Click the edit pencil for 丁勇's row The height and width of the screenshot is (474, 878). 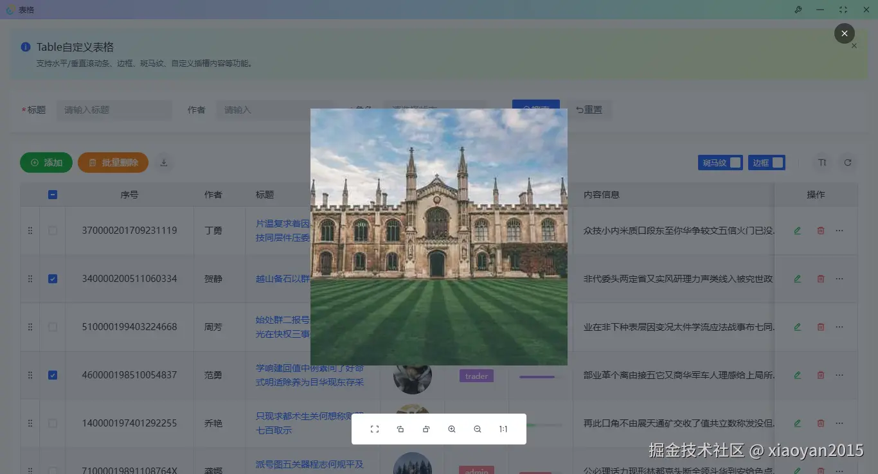point(797,230)
